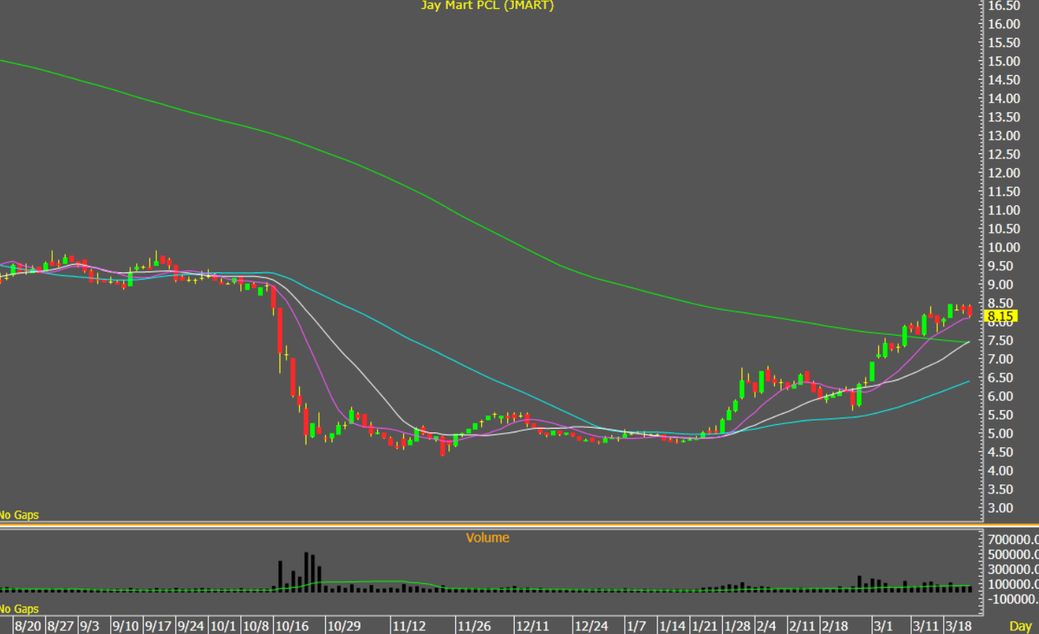
Task: Click the 15.00 price axis label
Action: point(1003,61)
